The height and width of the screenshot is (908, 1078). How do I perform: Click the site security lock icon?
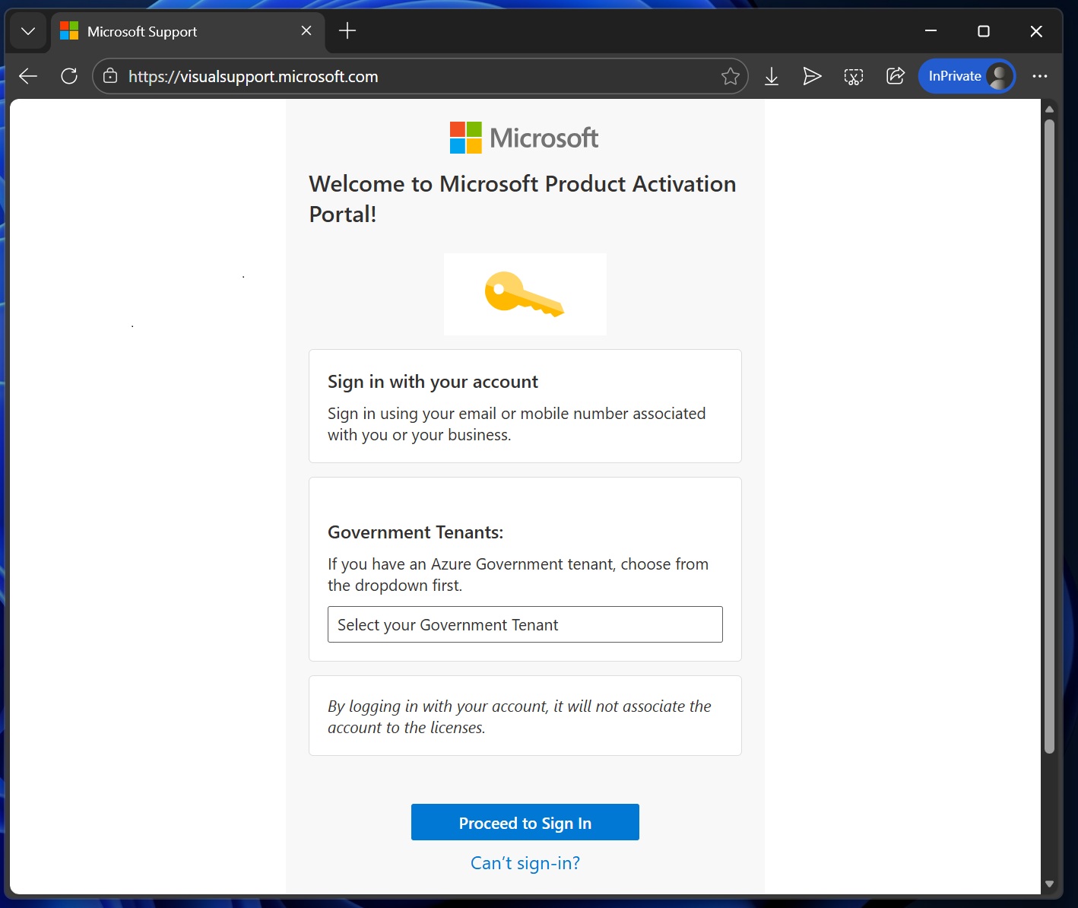[x=109, y=76]
